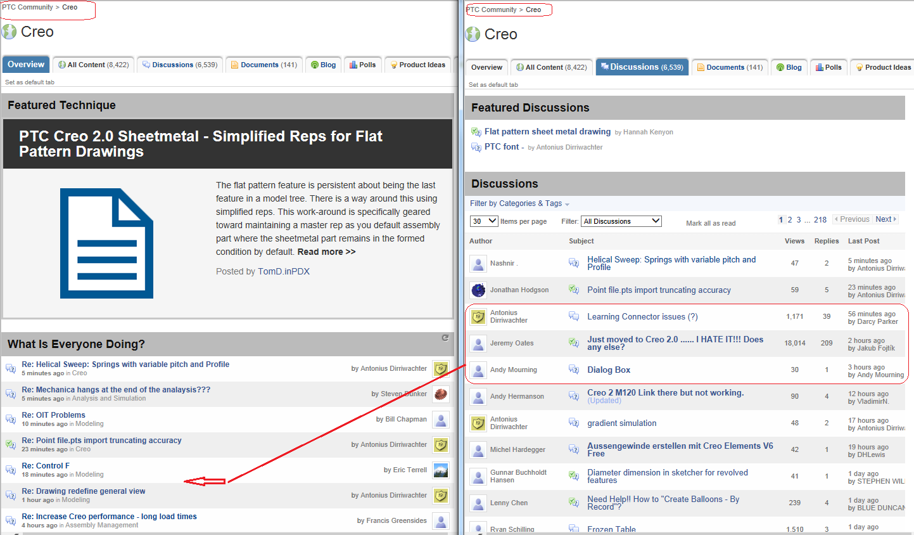Open Blog tab in right window
This screenshot has height=535, width=914.
point(789,67)
